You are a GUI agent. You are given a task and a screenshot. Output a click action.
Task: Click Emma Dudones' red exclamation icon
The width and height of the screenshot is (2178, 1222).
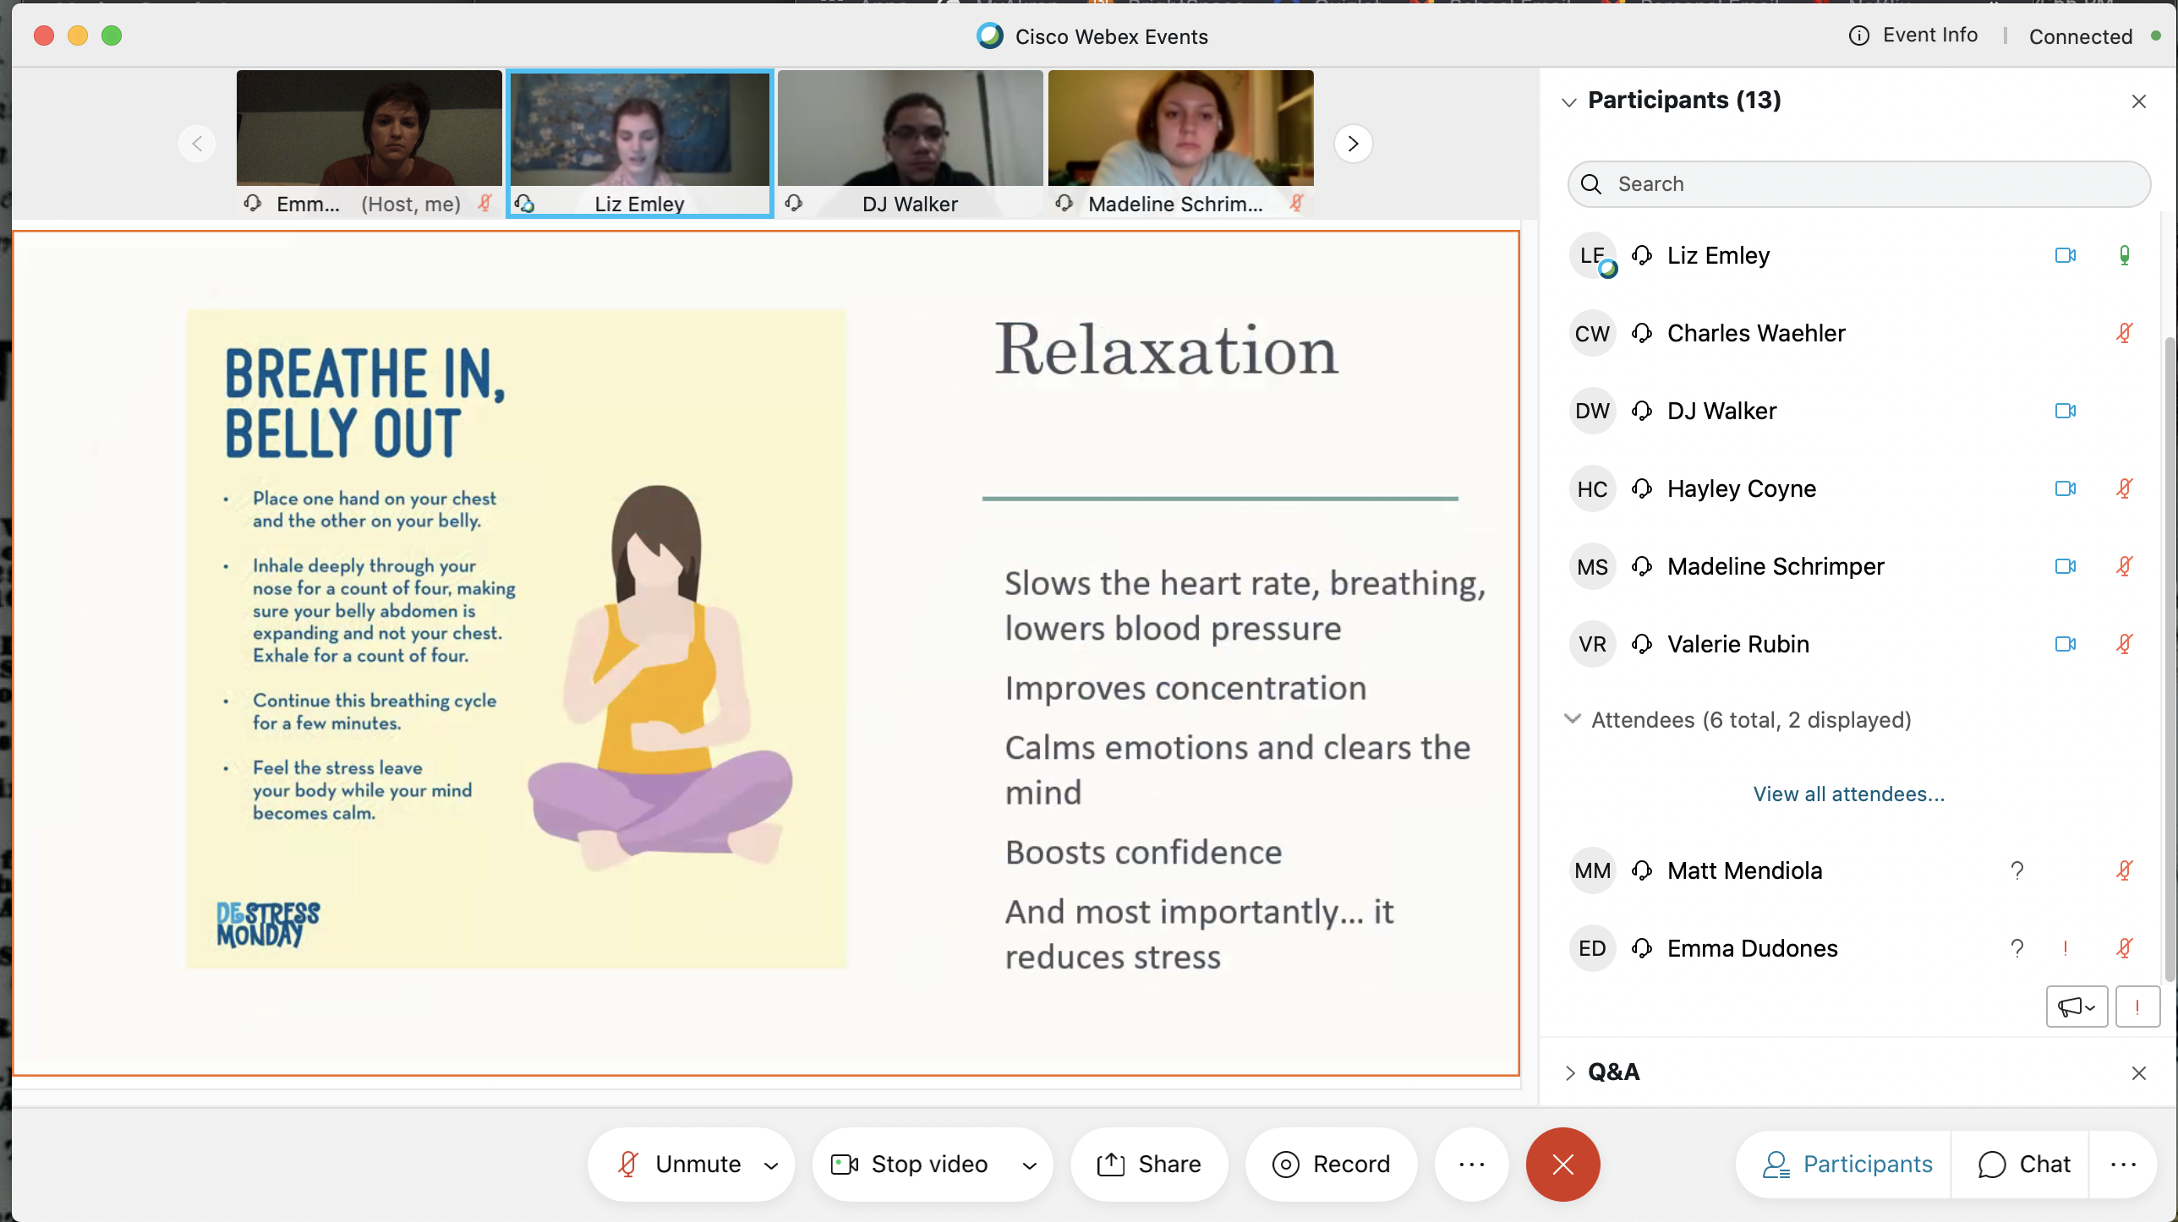point(2065,948)
